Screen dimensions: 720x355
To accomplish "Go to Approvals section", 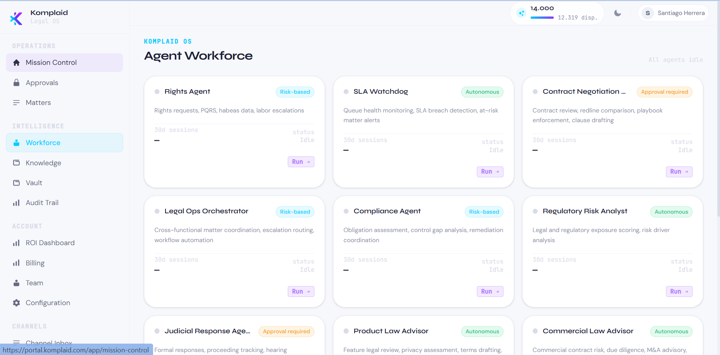I will coord(65,82).
